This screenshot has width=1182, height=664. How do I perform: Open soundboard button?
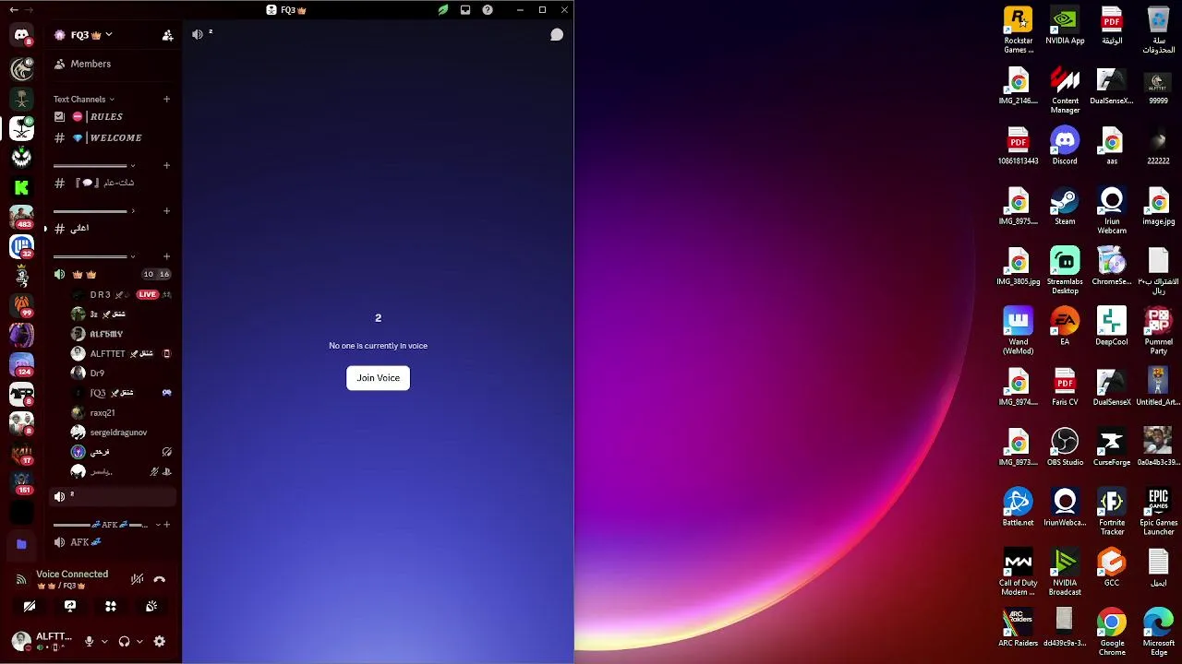click(151, 606)
